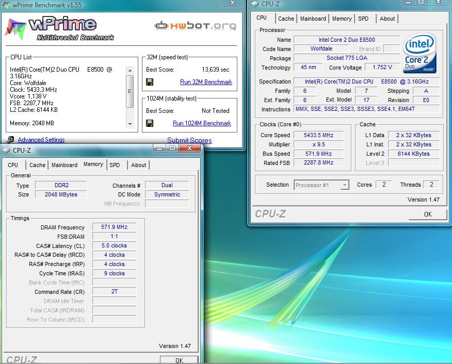Image resolution: width=452 pixels, height=364 pixels.
Task: Click the Advanced Settings wrench icon
Action: point(10,140)
